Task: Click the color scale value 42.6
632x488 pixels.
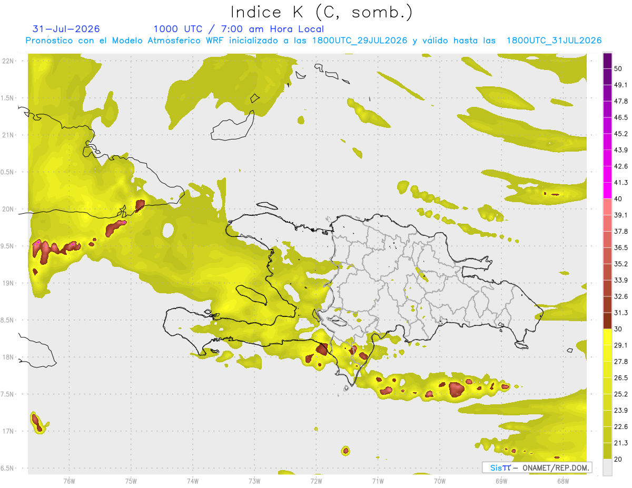Action: pyautogui.click(x=621, y=166)
